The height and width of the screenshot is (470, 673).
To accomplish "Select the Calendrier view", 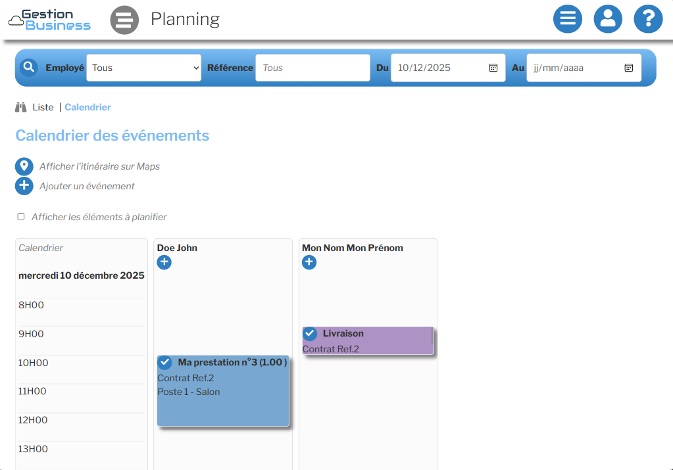I will coord(87,106).
